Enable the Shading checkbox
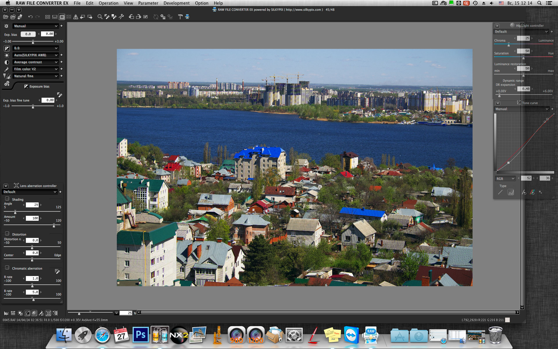Screen dimensions: 558x349 coord(7,199)
